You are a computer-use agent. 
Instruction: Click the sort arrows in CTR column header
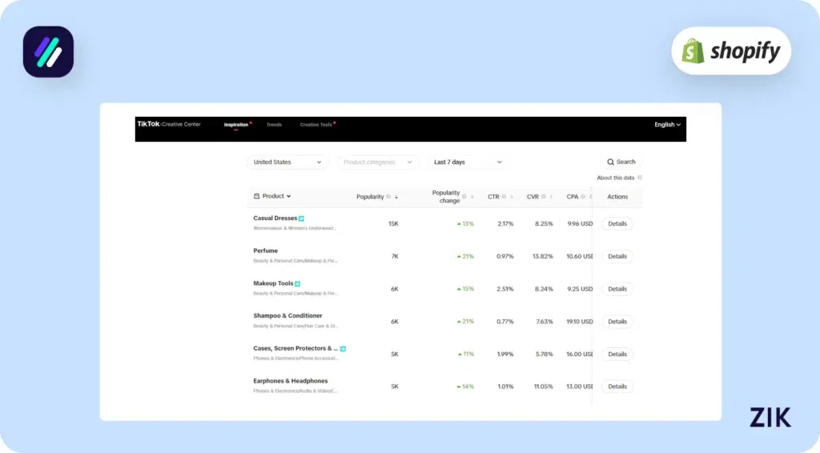pos(510,197)
